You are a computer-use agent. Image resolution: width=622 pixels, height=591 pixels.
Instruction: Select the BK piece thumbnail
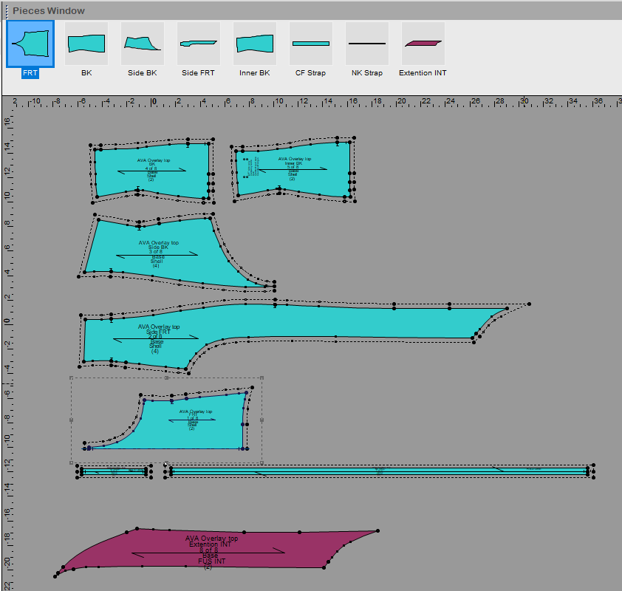86,44
